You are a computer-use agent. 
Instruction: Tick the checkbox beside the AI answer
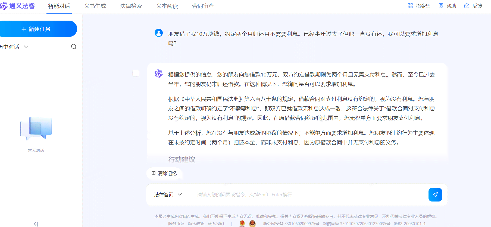coord(136,73)
